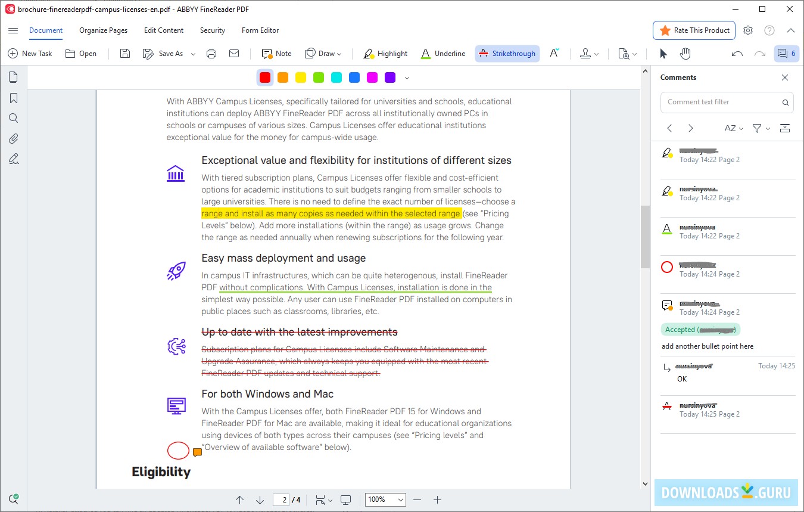This screenshot has width=804, height=512.
Task: Activate the arrow Select pointer tool
Action: [x=663, y=54]
